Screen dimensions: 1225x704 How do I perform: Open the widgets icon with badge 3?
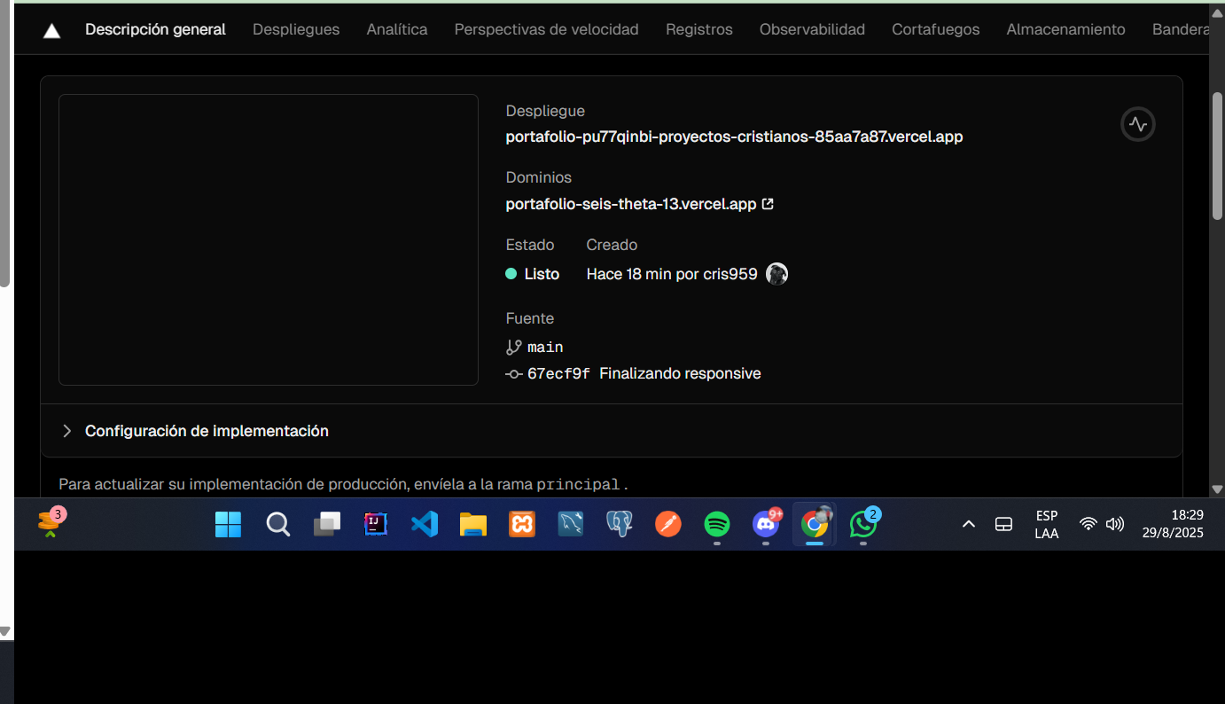51,524
